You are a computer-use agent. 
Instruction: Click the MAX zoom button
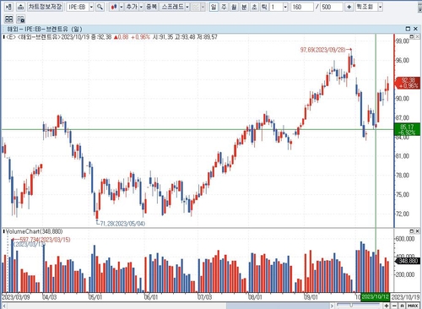click(413, 306)
